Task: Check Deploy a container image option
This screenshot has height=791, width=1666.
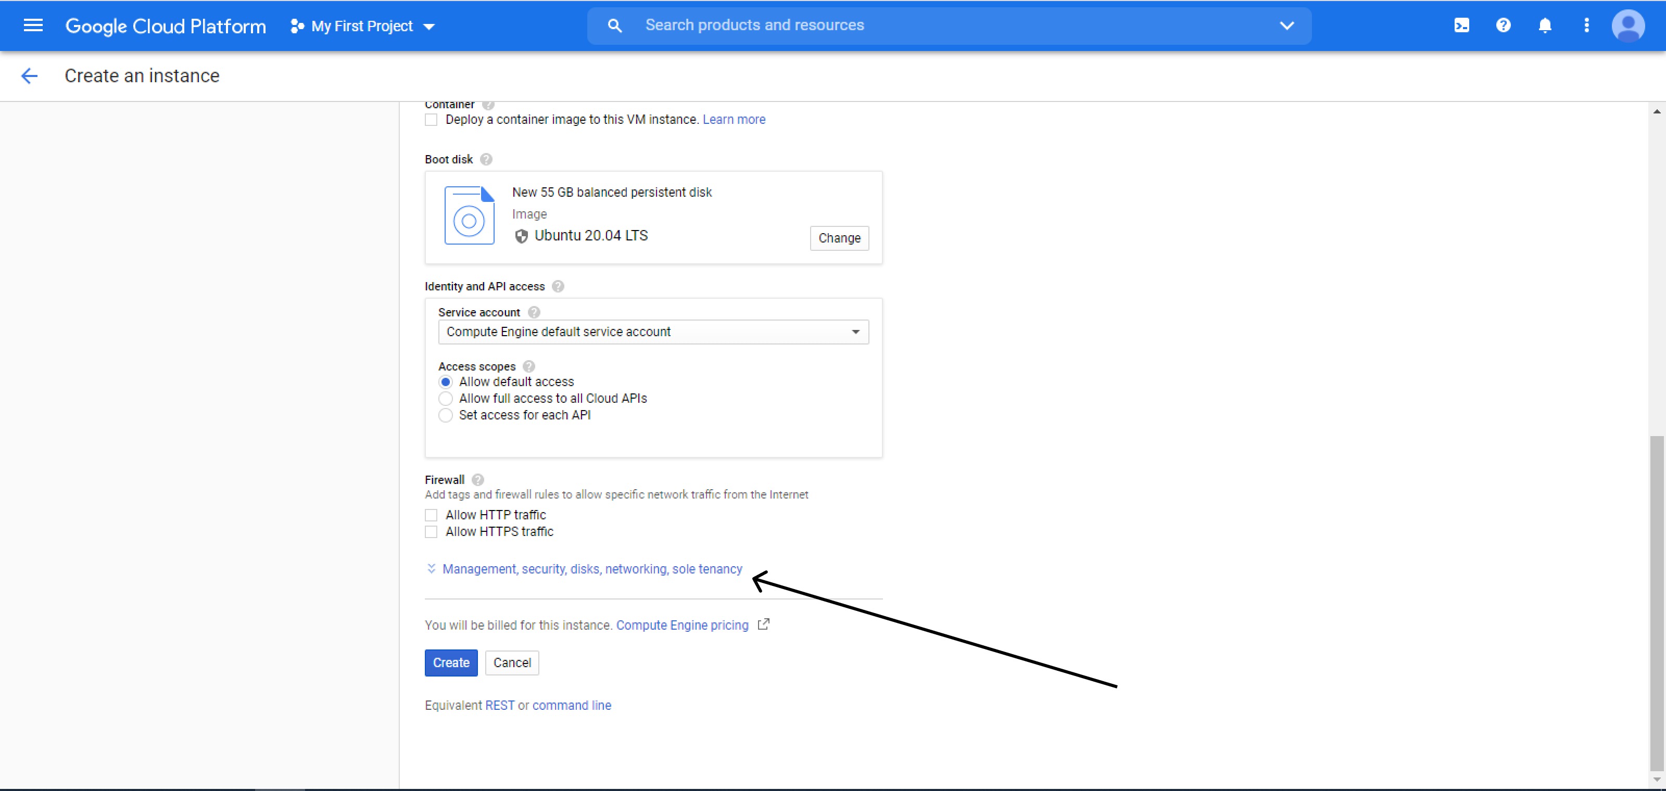Action: [432, 120]
